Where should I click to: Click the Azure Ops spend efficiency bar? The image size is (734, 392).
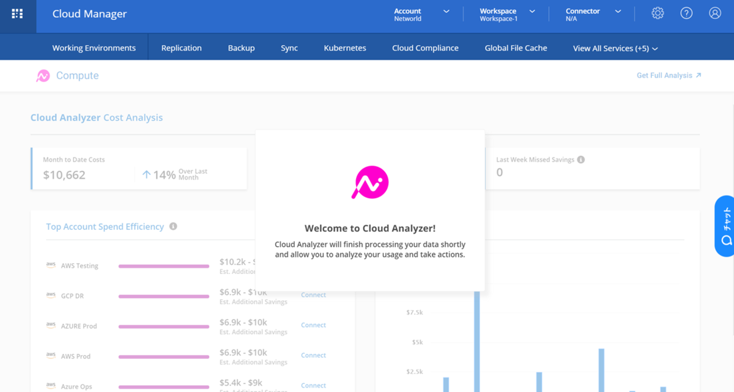click(164, 386)
